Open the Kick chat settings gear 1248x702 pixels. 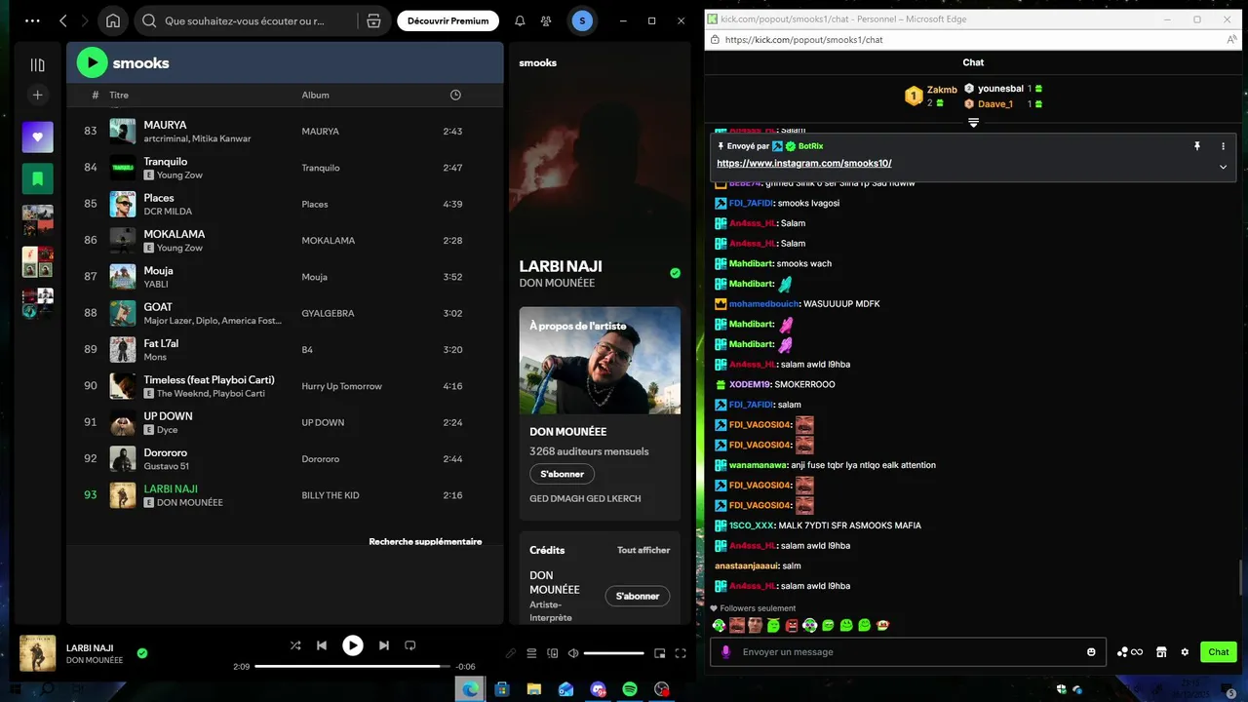[x=1185, y=652]
